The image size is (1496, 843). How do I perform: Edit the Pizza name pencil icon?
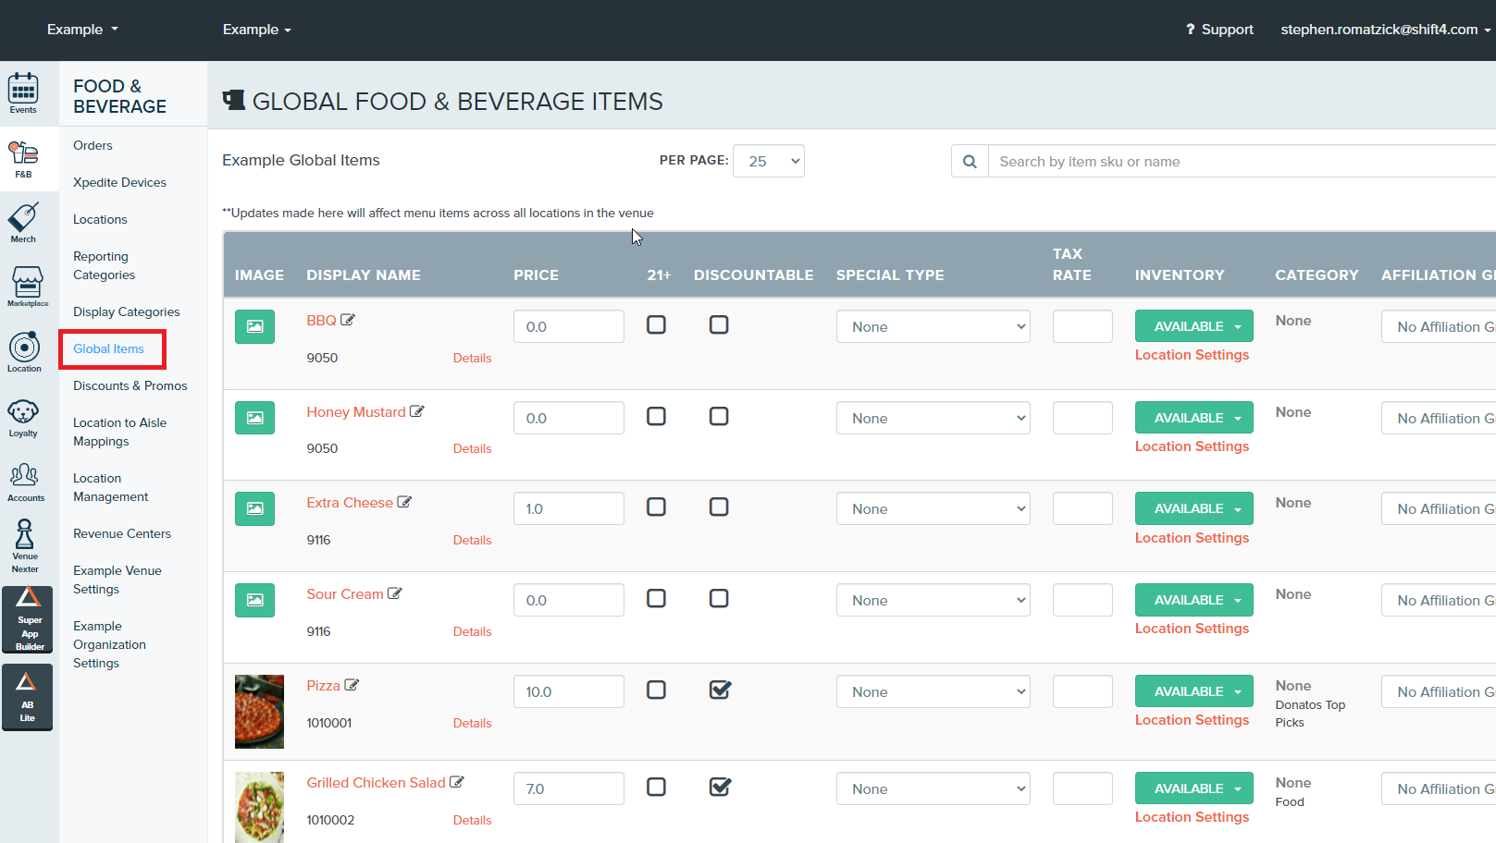pos(352,685)
